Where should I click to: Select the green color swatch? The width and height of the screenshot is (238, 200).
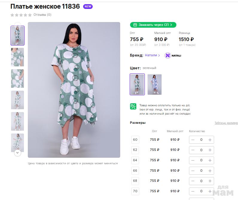137,84
